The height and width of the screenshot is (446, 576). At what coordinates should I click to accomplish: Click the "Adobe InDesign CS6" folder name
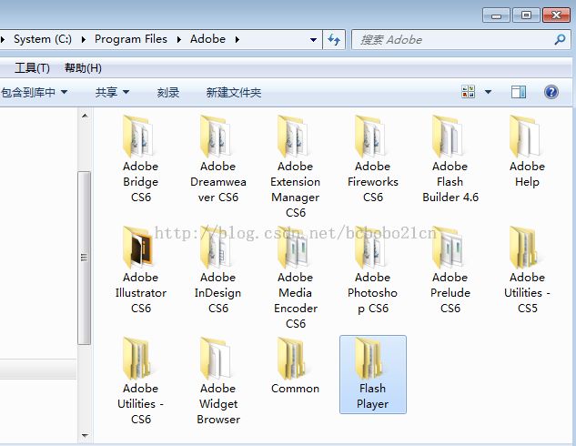point(218,293)
